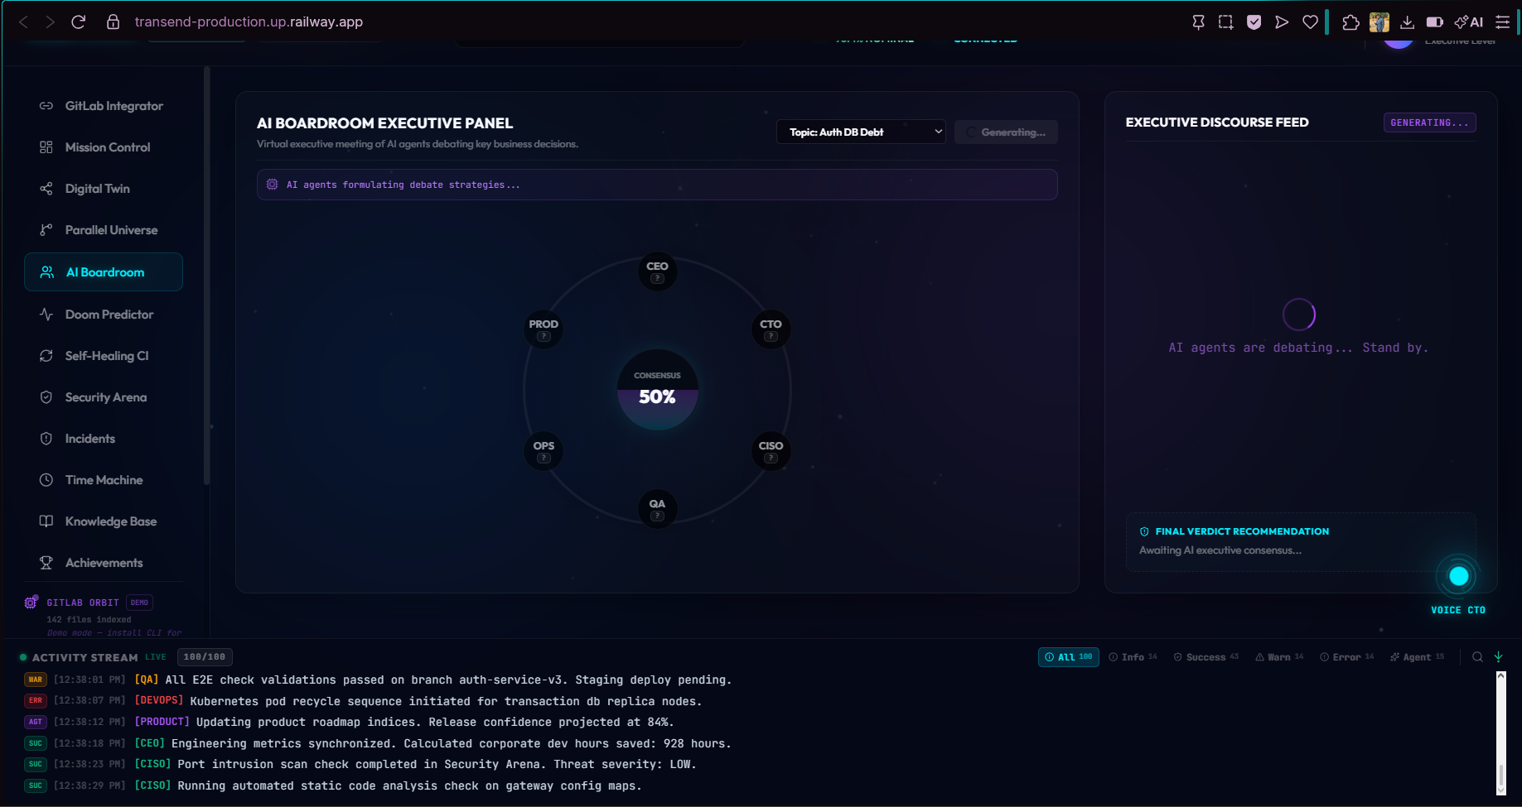Click the Time Machine clock icon

[46, 480]
